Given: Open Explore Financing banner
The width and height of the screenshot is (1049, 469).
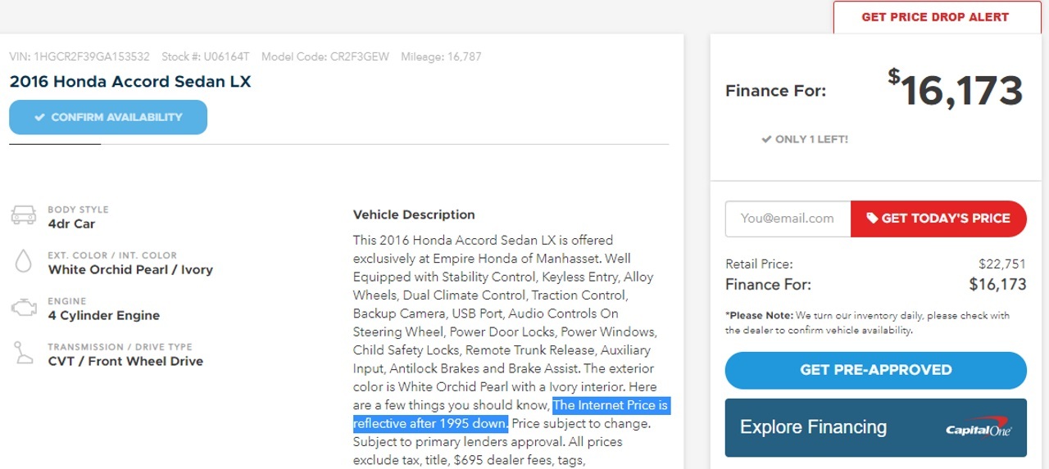Looking at the screenshot, I should click(875, 427).
